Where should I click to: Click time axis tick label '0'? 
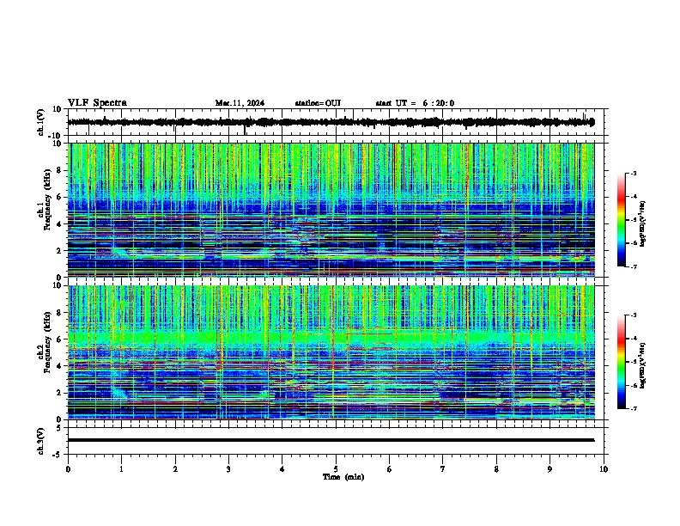[x=68, y=469]
